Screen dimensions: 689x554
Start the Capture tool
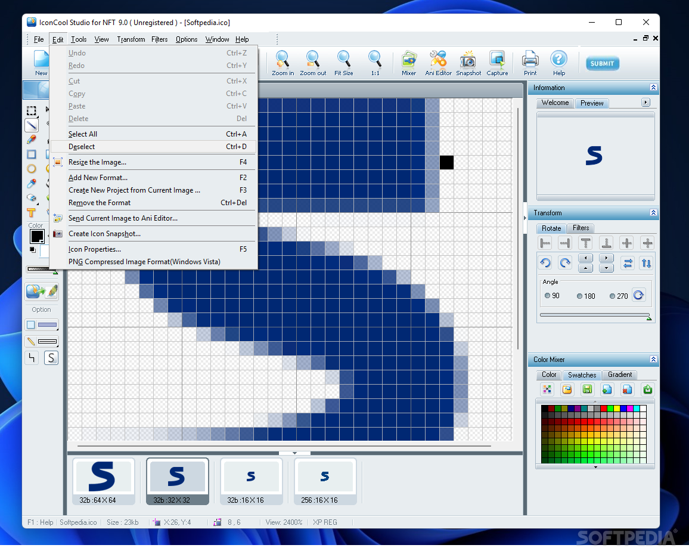pos(497,63)
